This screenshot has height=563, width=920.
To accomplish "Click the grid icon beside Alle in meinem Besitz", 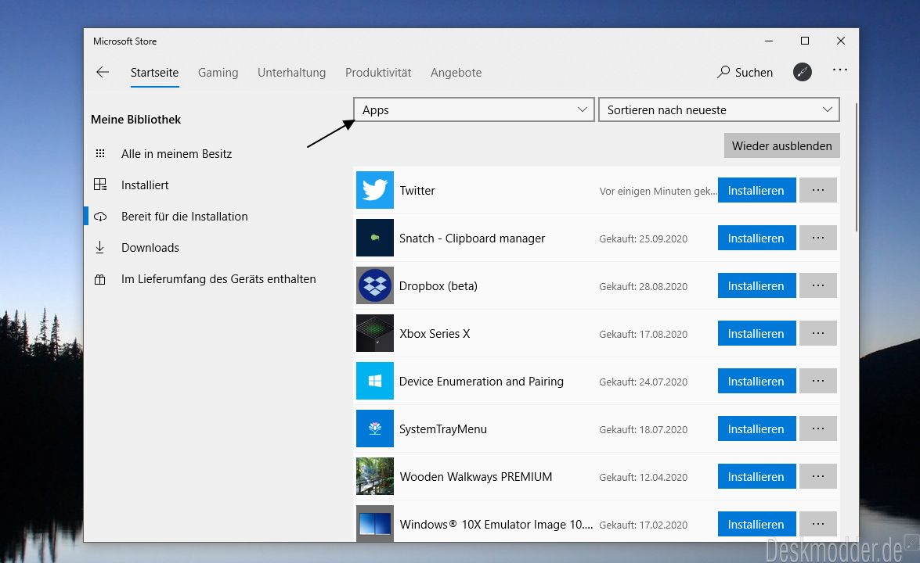I will coord(100,153).
